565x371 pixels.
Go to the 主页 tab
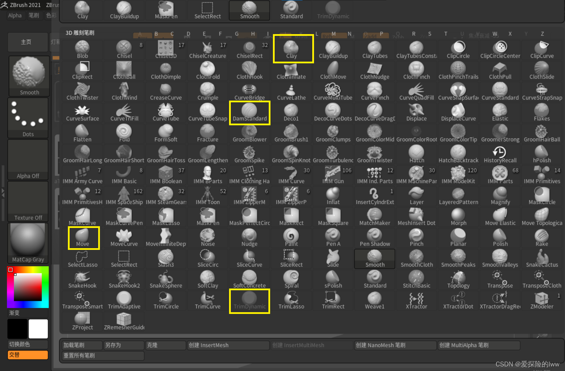coord(28,42)
